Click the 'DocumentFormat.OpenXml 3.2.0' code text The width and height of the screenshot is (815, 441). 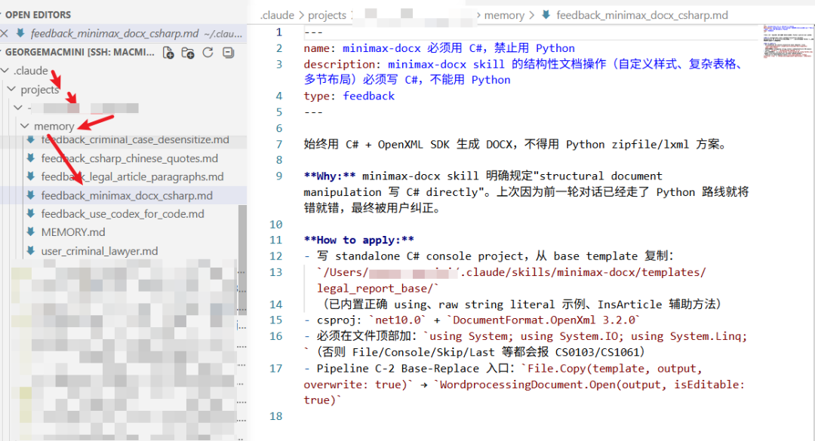click(x=543, y=320)
